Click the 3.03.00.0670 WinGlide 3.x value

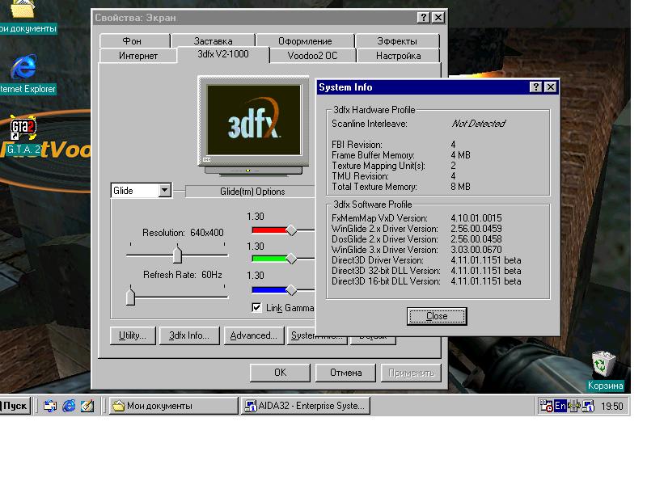pos(476,250)
